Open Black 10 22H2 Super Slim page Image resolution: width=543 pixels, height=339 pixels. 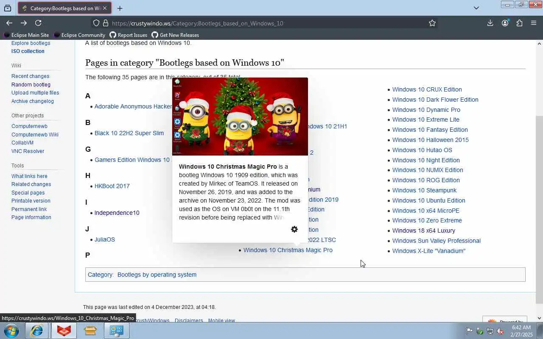point(129,133)
